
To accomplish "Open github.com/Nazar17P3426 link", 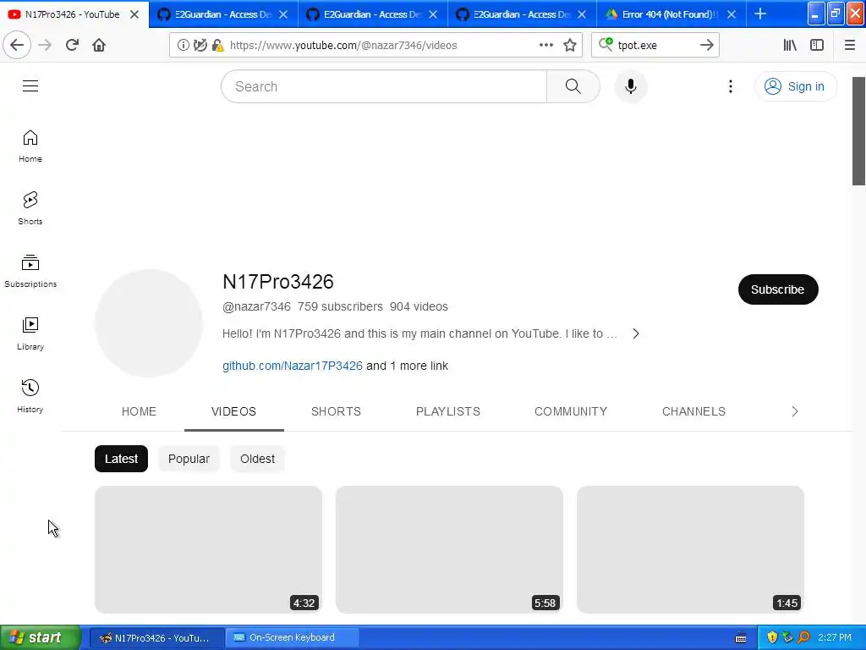I will click(292, 366).
